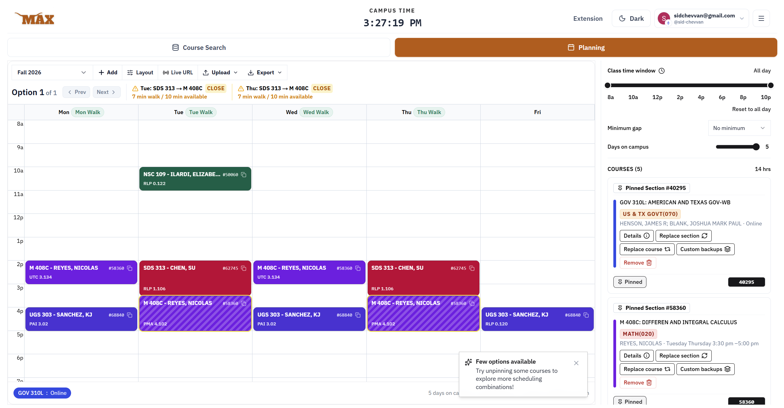Open Layout options in toolbar

[x=140, y=72]
